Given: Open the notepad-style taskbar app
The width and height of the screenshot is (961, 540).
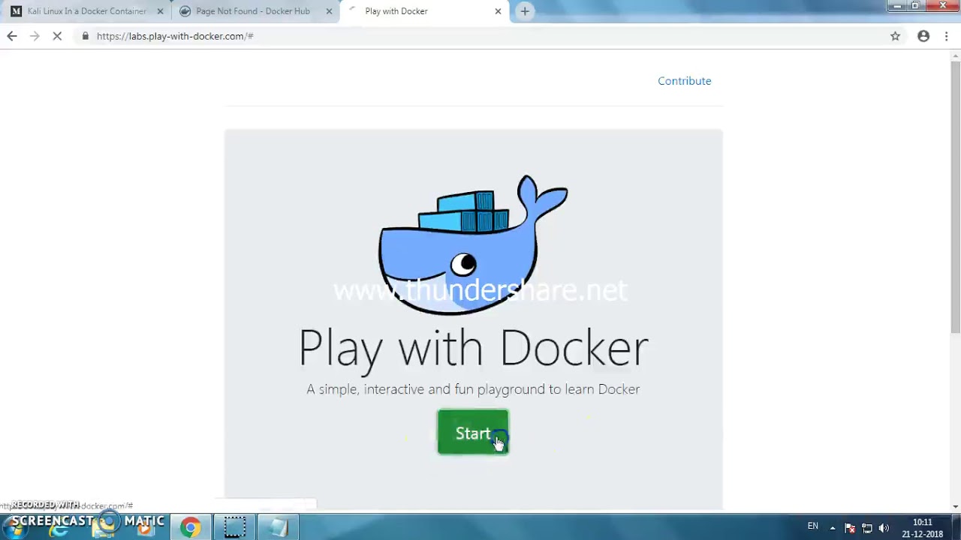Looking at the screenshot, I should [x=279, y=527].
